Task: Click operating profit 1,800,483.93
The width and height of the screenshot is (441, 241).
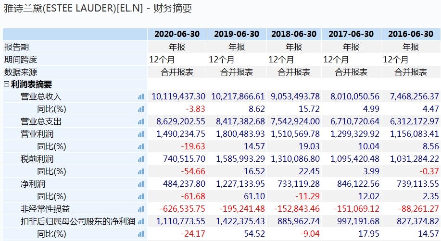Action: click(x=240, y=134)
